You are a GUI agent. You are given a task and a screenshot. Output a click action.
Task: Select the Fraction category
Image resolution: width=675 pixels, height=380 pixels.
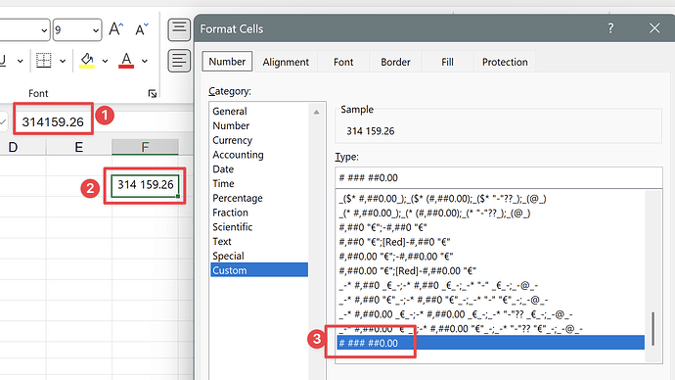click(259, 213)
